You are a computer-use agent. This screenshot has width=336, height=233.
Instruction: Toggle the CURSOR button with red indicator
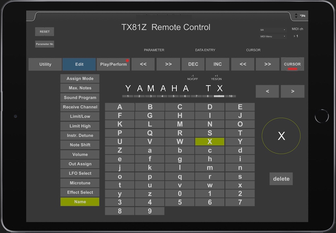[x=292, y=64]
